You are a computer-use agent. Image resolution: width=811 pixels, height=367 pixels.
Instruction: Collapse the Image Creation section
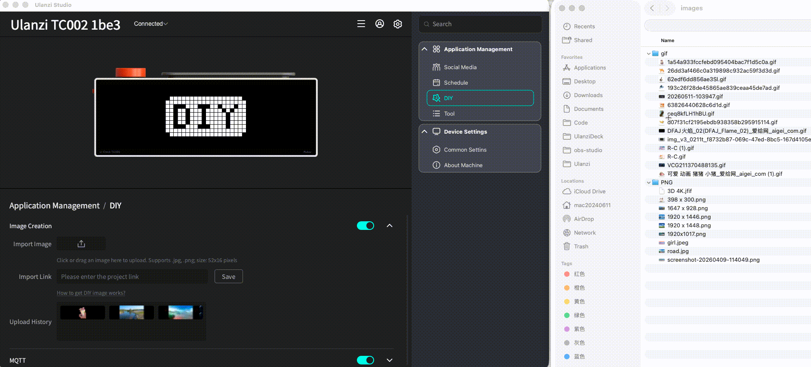coord(390,226)
